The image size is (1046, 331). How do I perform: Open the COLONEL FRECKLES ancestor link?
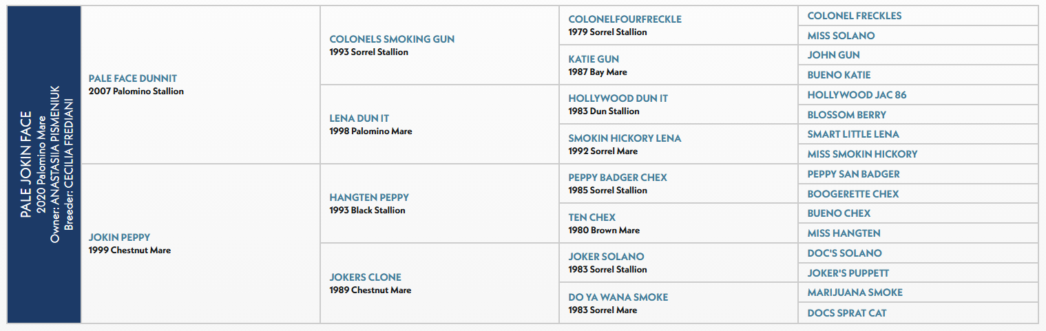[x=854, y=16]
